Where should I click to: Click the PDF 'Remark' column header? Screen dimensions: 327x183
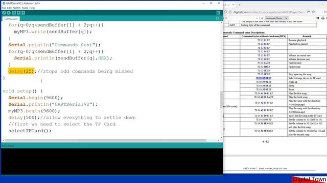coord(307,36)
